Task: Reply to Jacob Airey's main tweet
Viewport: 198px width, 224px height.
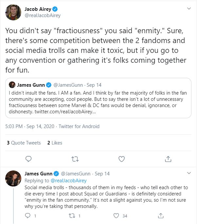Action: pos(29,159)
